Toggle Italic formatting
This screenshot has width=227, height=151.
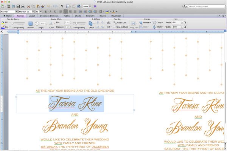(x=50, y=12)
